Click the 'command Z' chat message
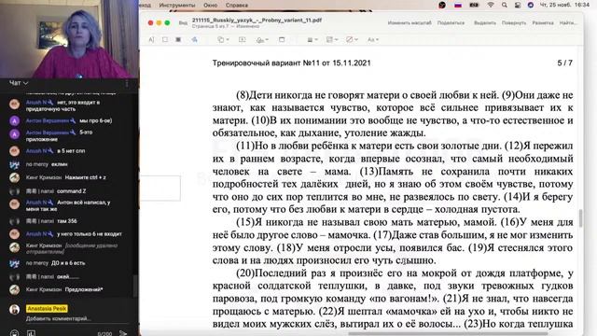 pos(71,191)
